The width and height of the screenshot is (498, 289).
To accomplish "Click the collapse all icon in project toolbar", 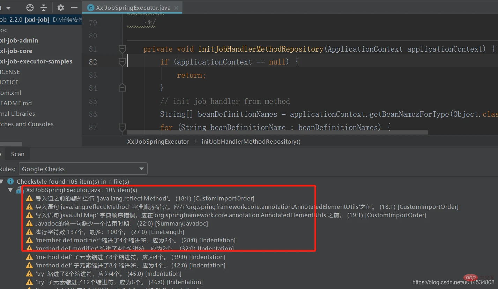I will [44, 8].
